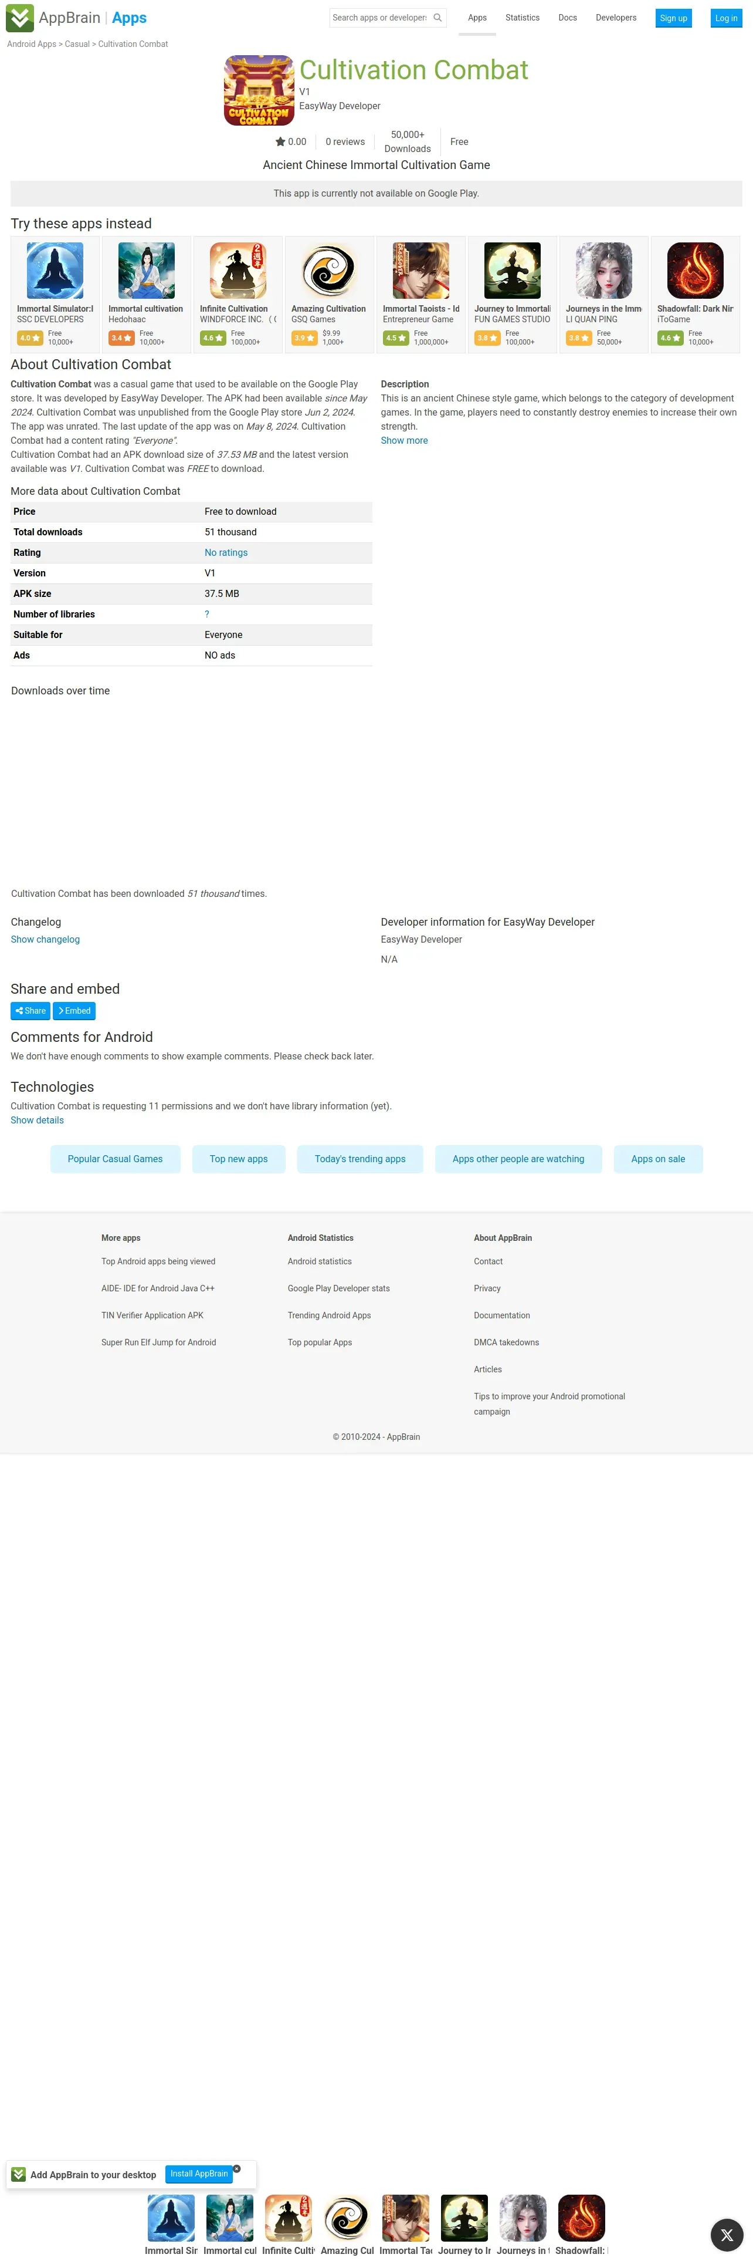Screen dimensions: 753x2261
Task: Click bottom strip Shadowfall icon
Action: click(581, 2218)
